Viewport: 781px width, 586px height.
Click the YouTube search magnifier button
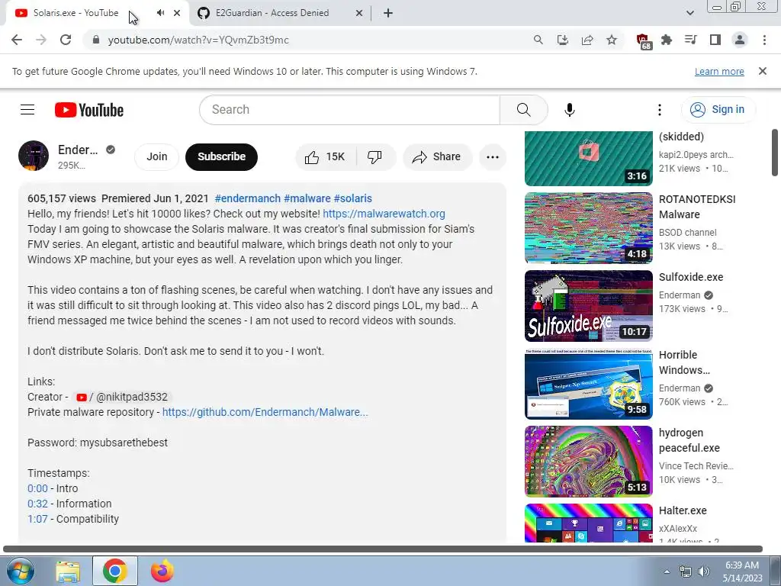pyautogui.click(x=523, y=110)
